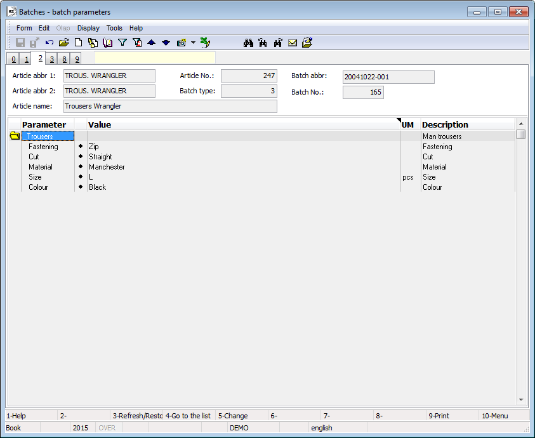
Task: Click the 3-Refresh/Restore function button
Action: click(x=136, y=416)
